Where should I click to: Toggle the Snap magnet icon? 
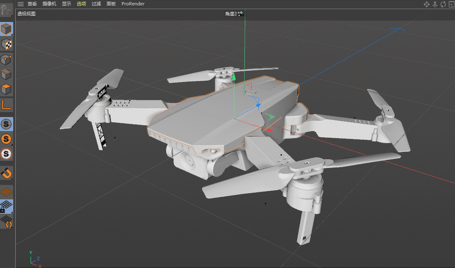pos(6,173)
